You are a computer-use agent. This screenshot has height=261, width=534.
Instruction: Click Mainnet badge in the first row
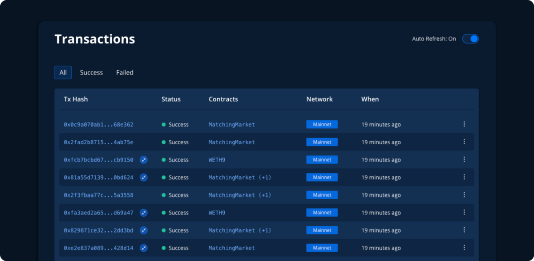pyautogui.click(x=322, y=124)
